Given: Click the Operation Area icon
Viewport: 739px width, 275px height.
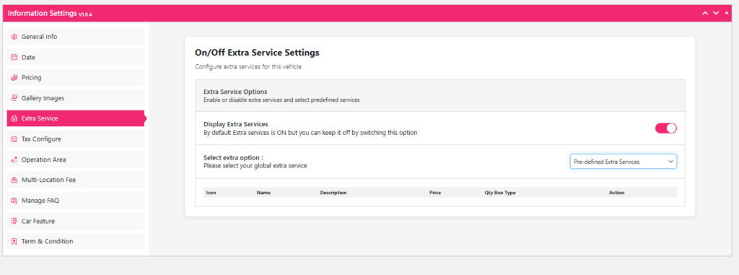Looking at the screenshot, I should [14, 160].
